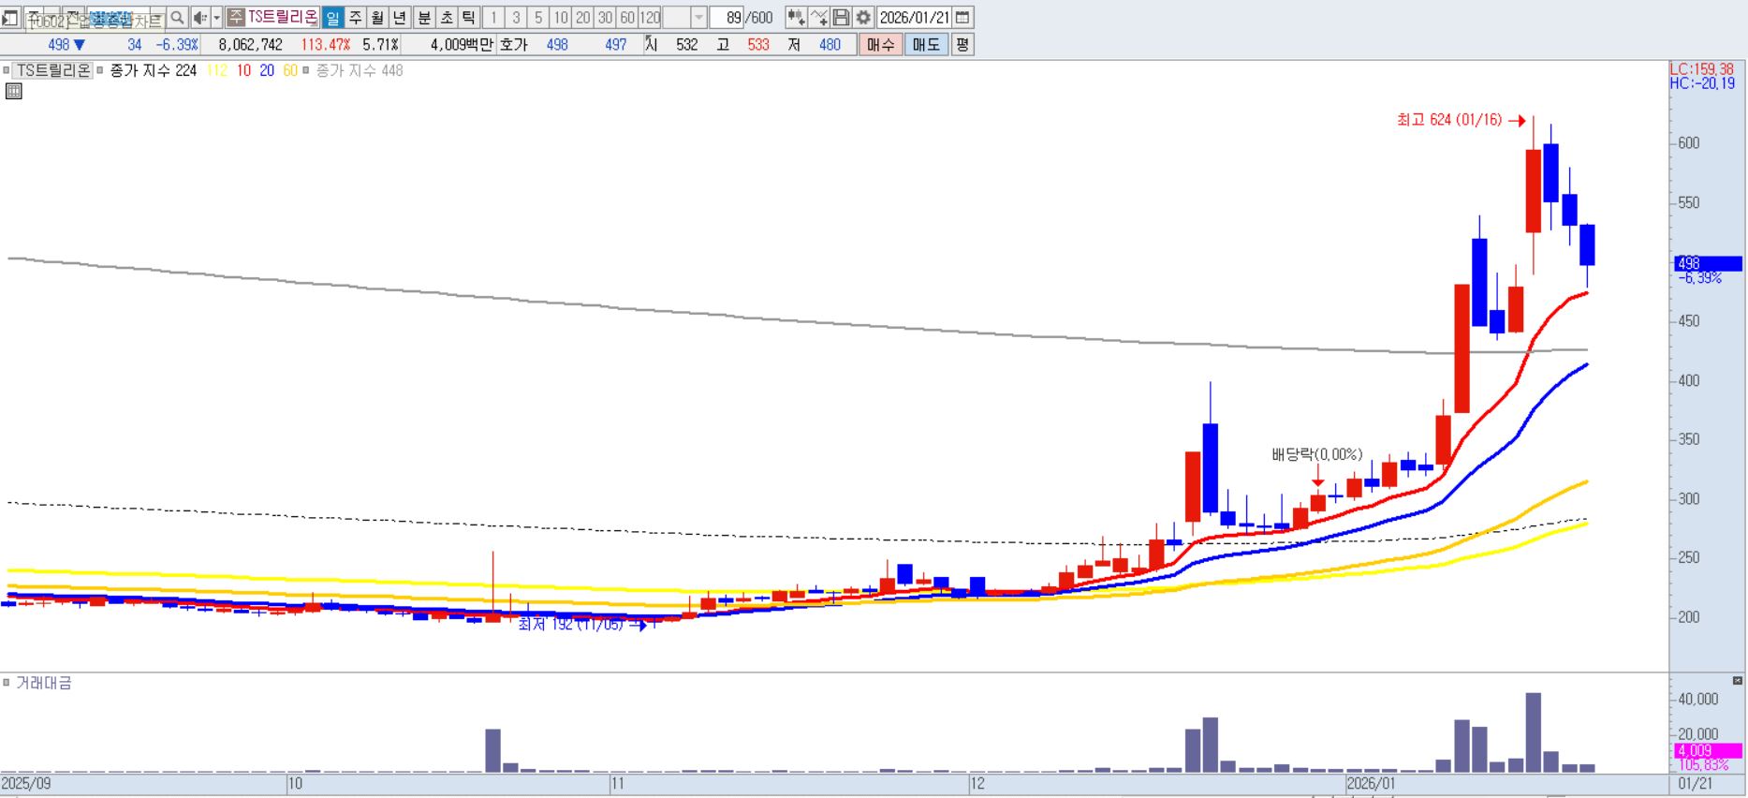Image resolution: width=1748 pixels, height=798 pixels.
Task: Click the add line indicator icon
Action: 818,18
